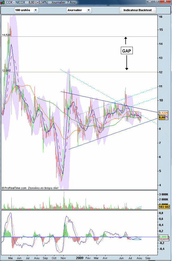Close the COX - NICOX chart window
This screenshot has height=261, width=172.
click(165, 1)
